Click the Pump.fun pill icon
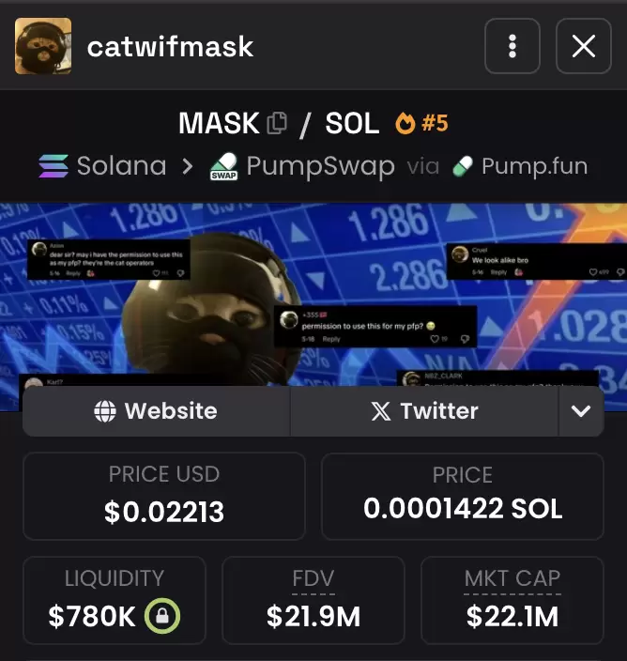627x661 pixels. [463, 166]
